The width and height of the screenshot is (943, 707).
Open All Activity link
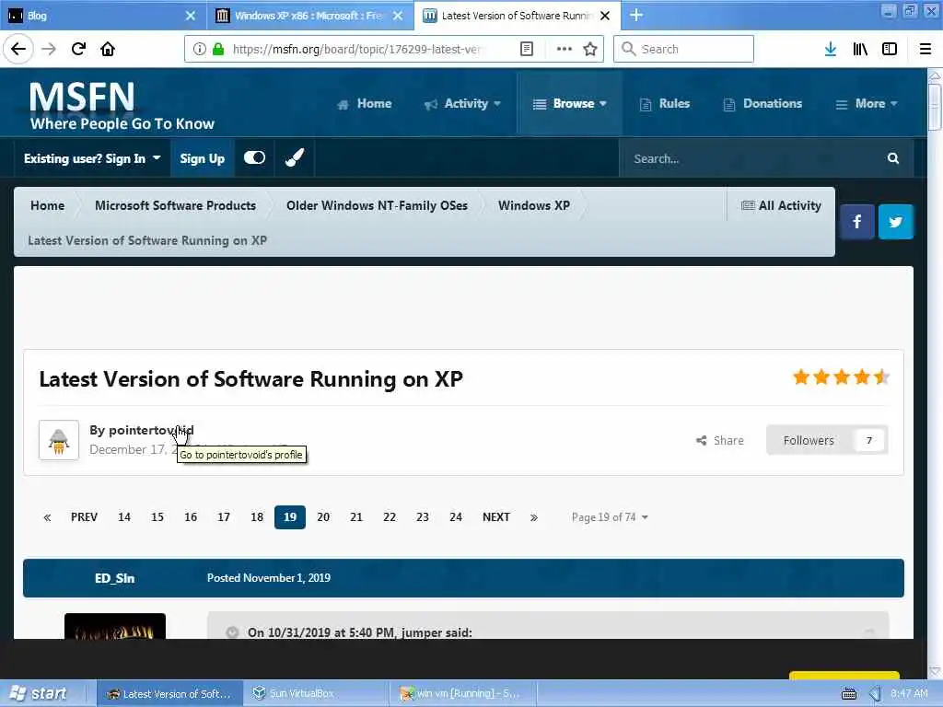[781, 205]
